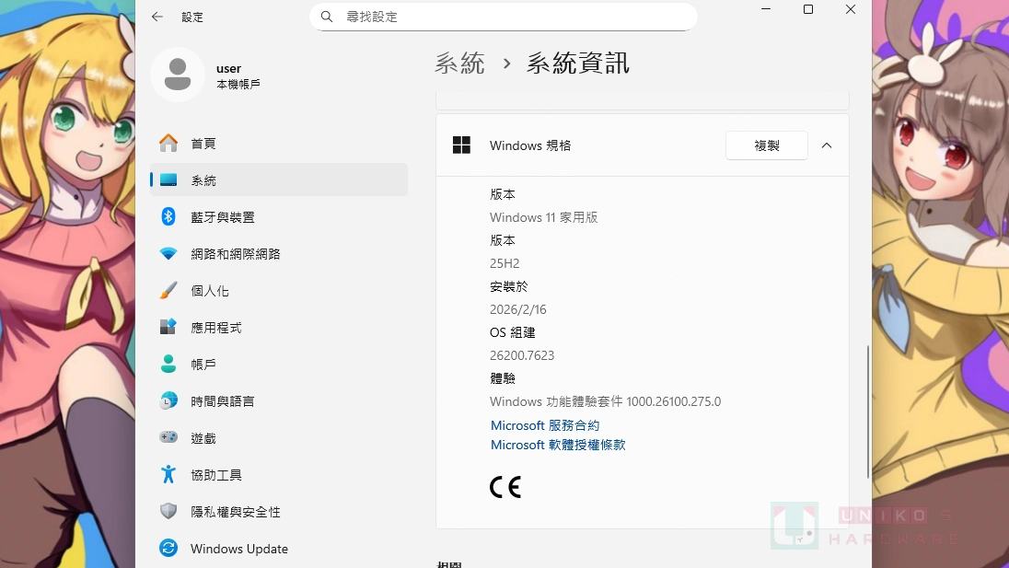Open the clock globe icon 時間與語言
The width and height of the screenshot is (1009, 568).
pyautogui.click(x=168, y=400)
